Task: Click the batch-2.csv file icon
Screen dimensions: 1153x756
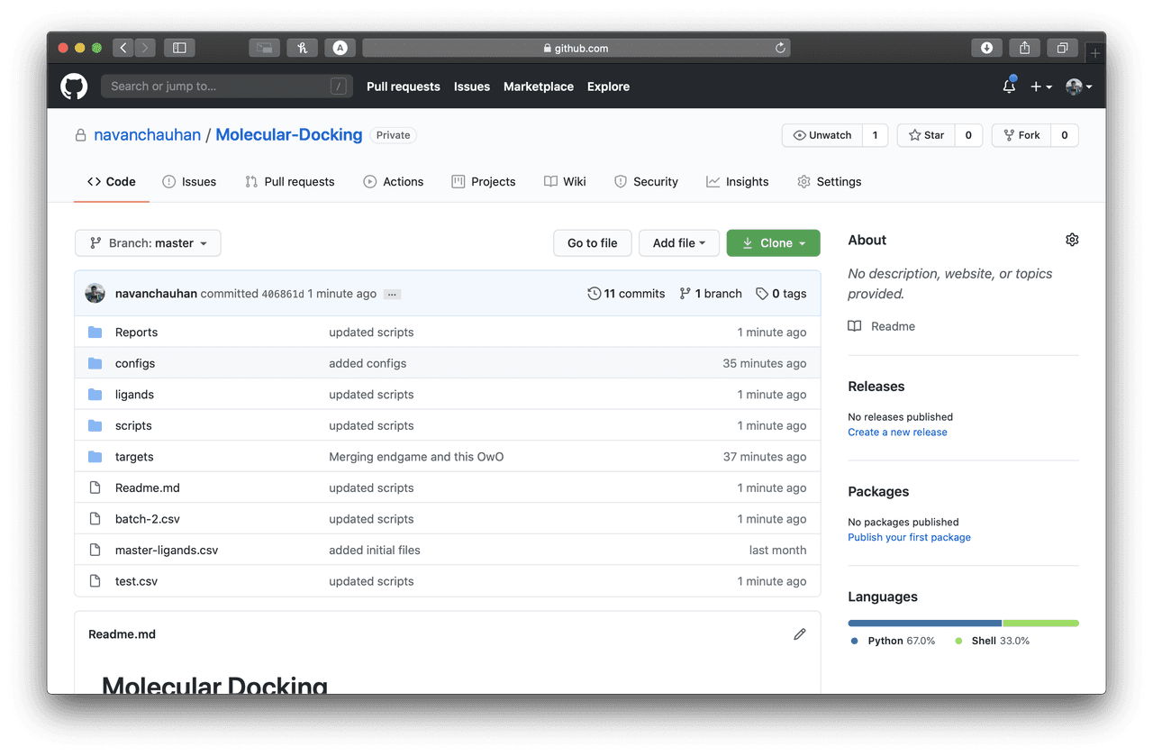Action: coord(95,519)
